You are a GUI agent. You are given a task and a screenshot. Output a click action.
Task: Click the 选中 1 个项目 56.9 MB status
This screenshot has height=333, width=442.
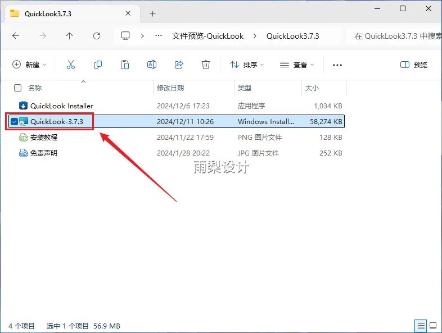[x=83, y=326]
